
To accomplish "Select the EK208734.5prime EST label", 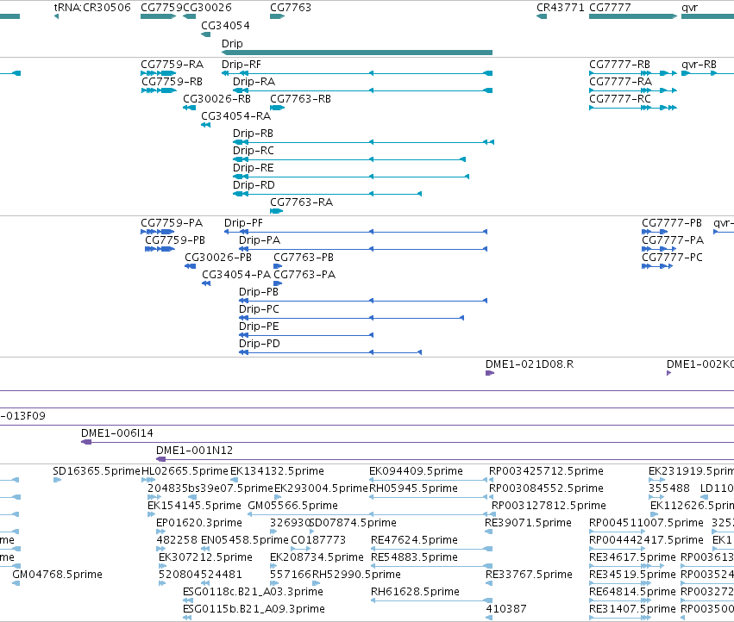I will (x=317, y=557).
